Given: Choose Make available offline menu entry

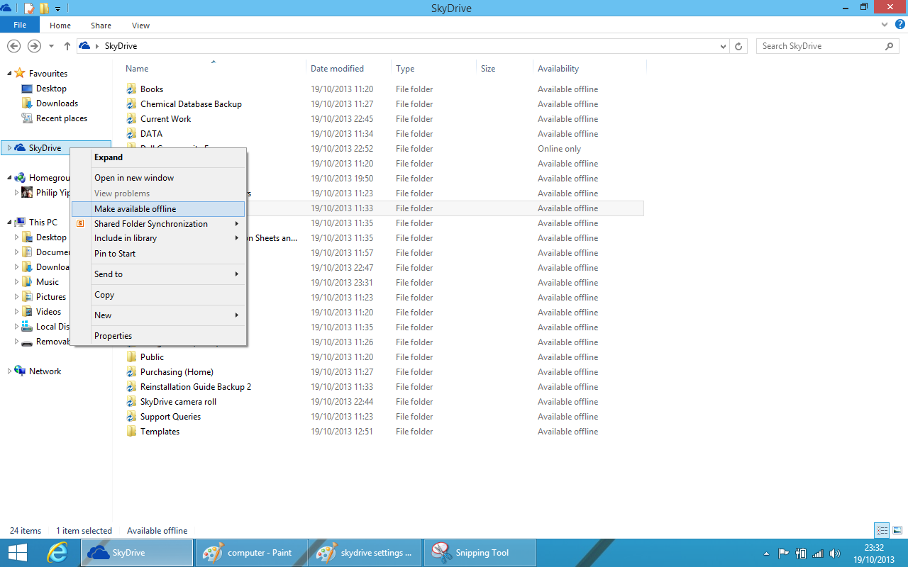Looking at the screenshot, I should click(x=158, y=209).
